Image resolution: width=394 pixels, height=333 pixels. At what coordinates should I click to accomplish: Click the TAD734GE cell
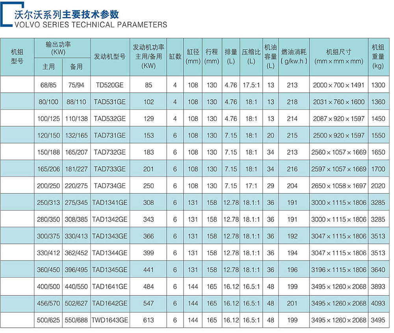(110, 186)
